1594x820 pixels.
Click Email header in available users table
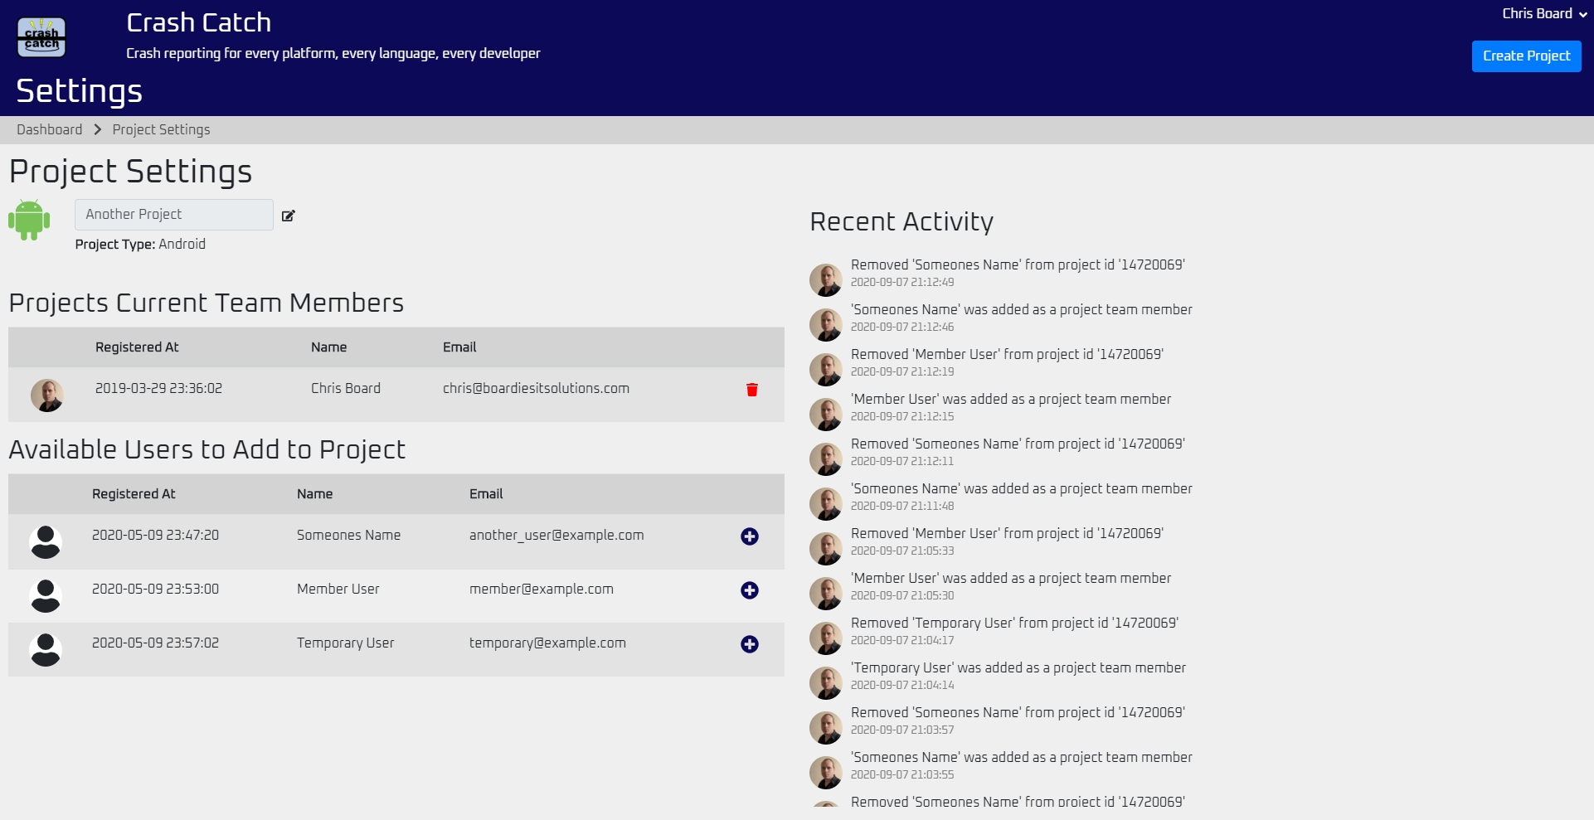tap(486, 493)
